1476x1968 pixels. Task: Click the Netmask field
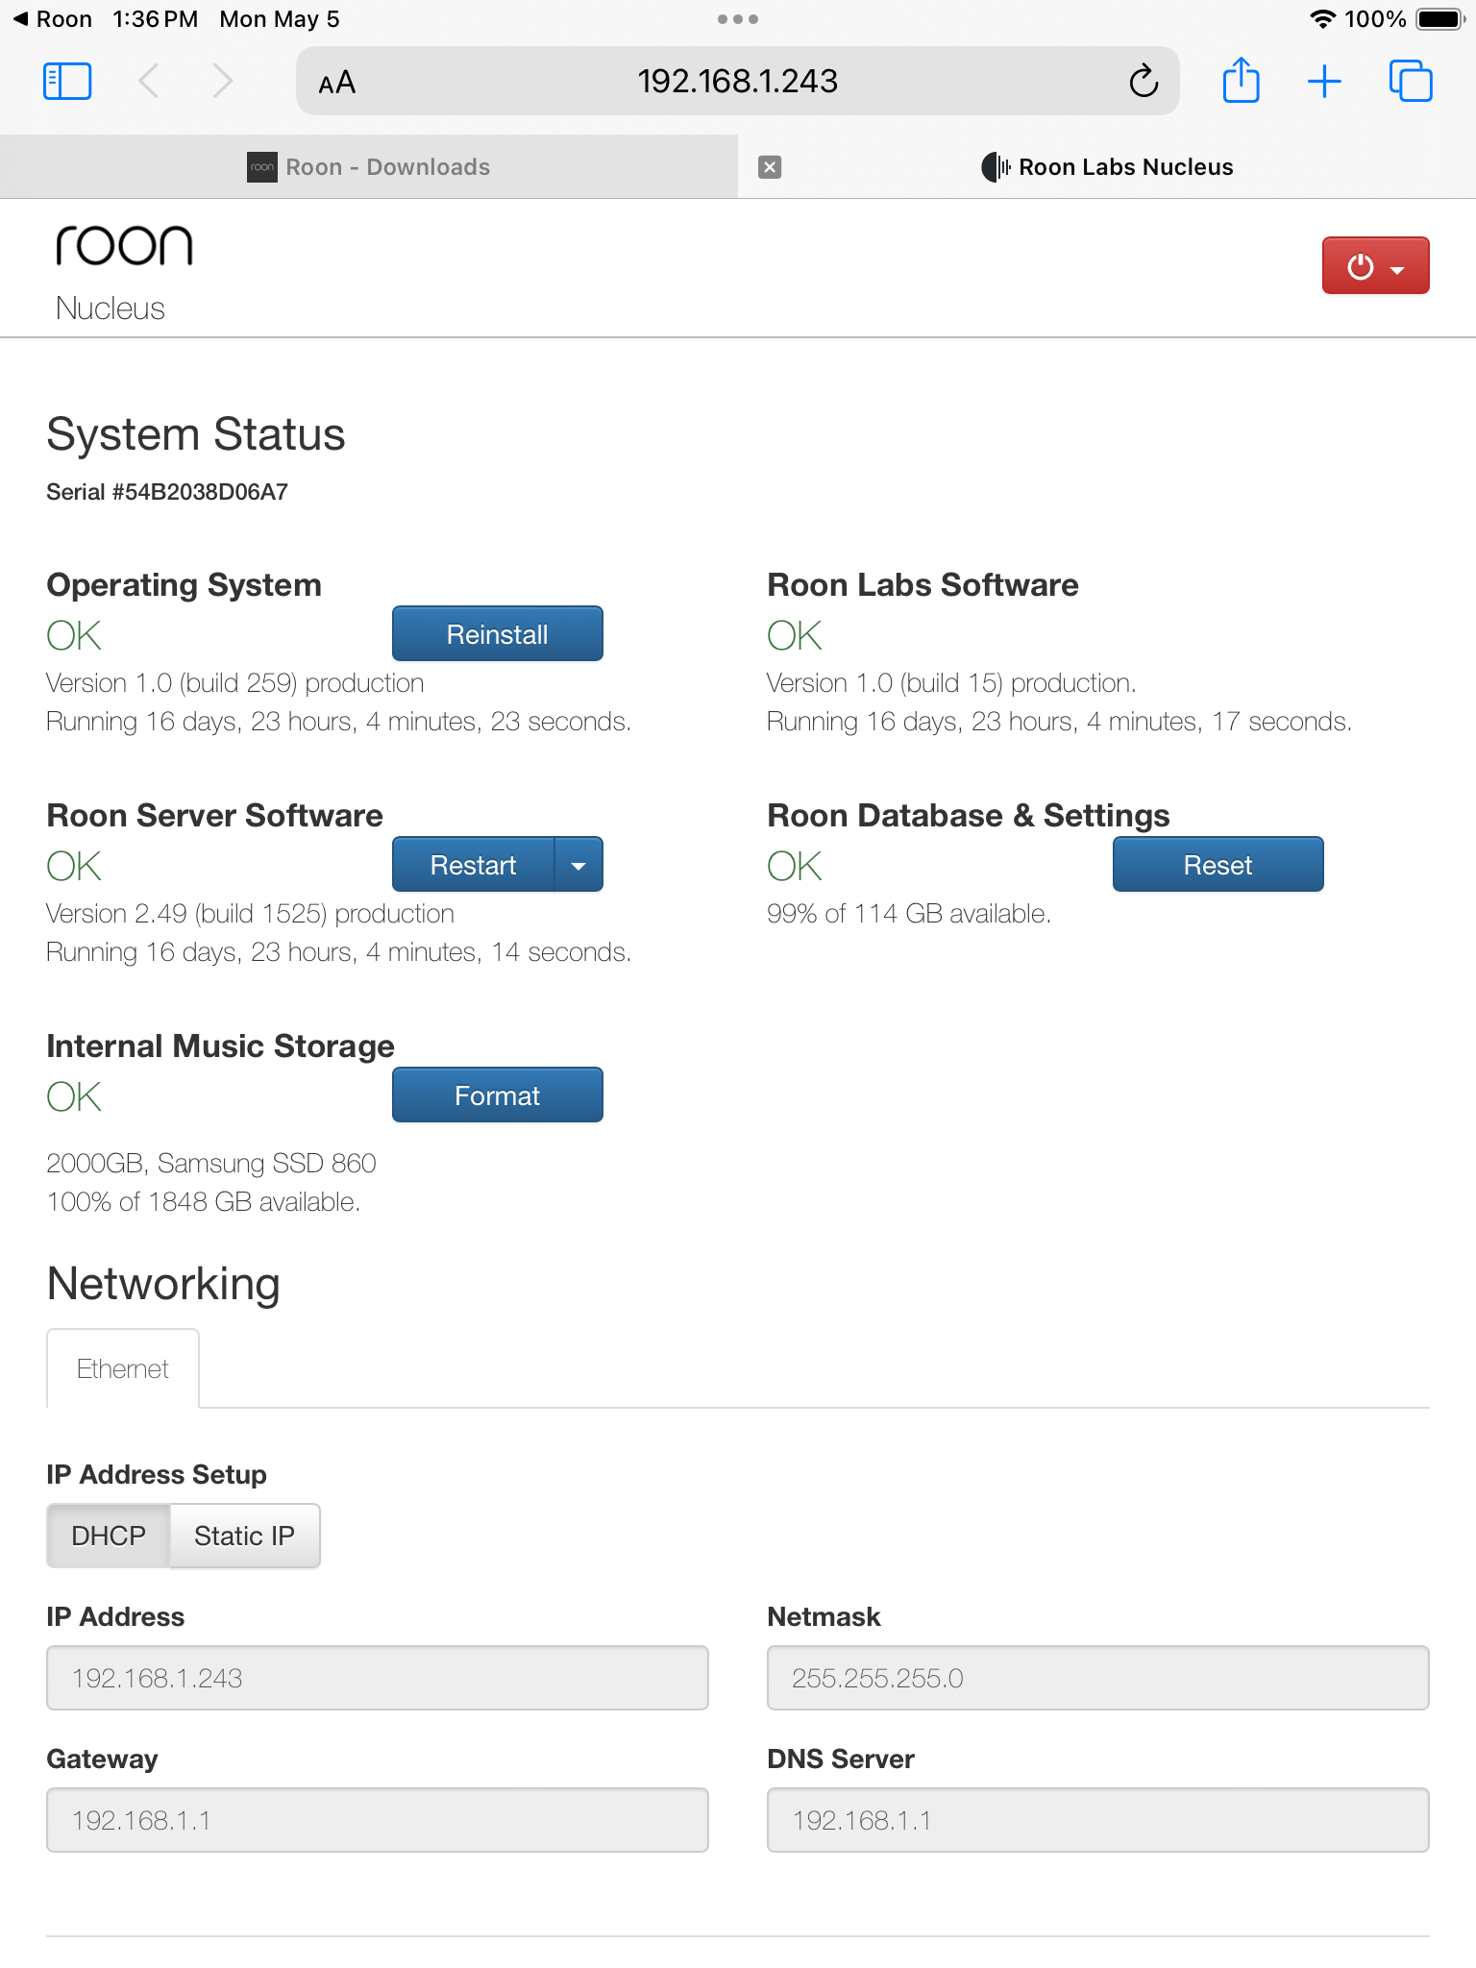1098,1678
